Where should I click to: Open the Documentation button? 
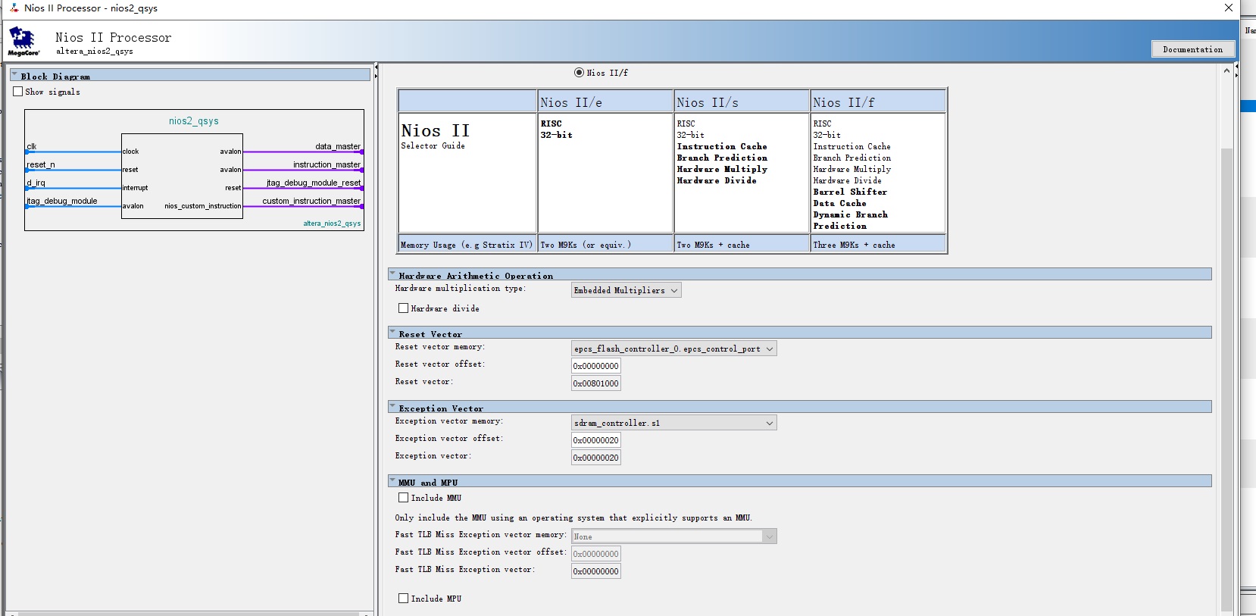pos(1192,49)
